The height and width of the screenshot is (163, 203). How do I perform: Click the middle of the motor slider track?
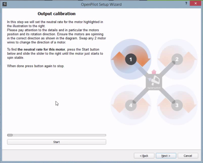click(57, 135)
